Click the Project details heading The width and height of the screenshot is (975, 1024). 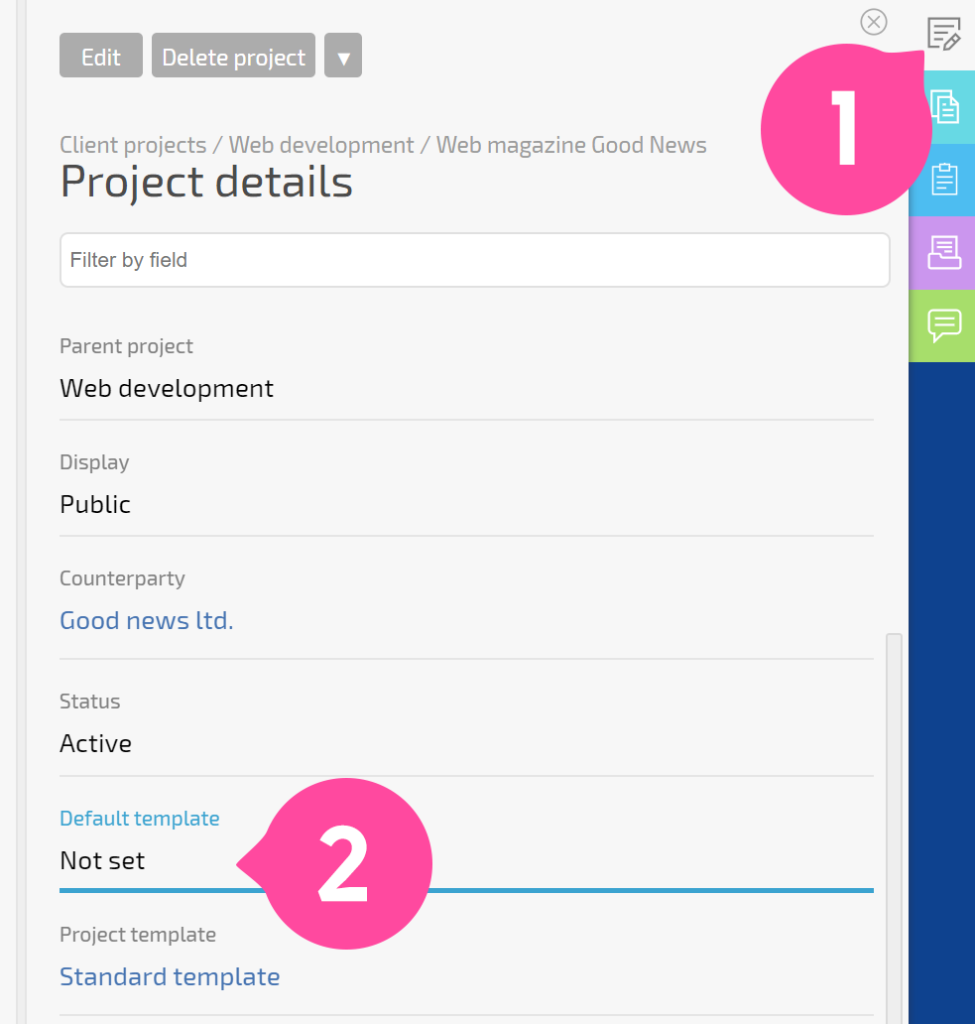[206, 182]
